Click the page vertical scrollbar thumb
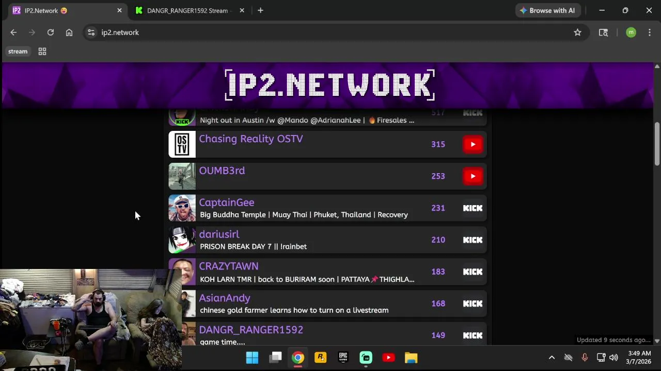The height and width of the screenshot is (371, 661). [x=657, y=144]
